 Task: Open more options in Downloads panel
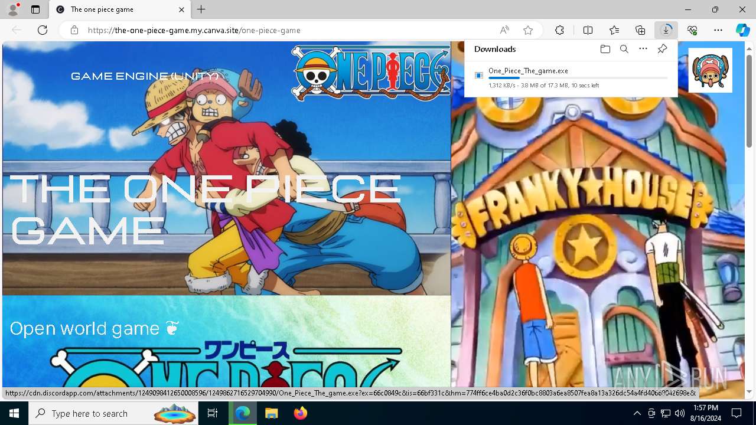pyautogui.click(x=643, y=49)
